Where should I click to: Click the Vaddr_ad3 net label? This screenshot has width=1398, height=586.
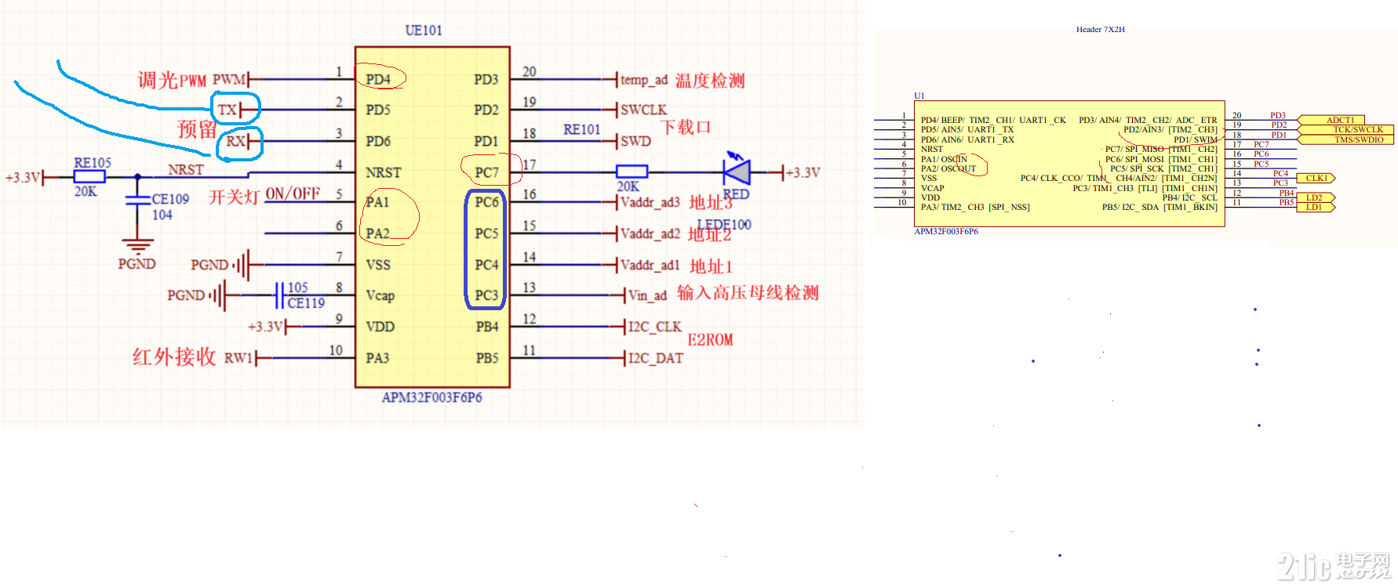click(x=650, y=202)
